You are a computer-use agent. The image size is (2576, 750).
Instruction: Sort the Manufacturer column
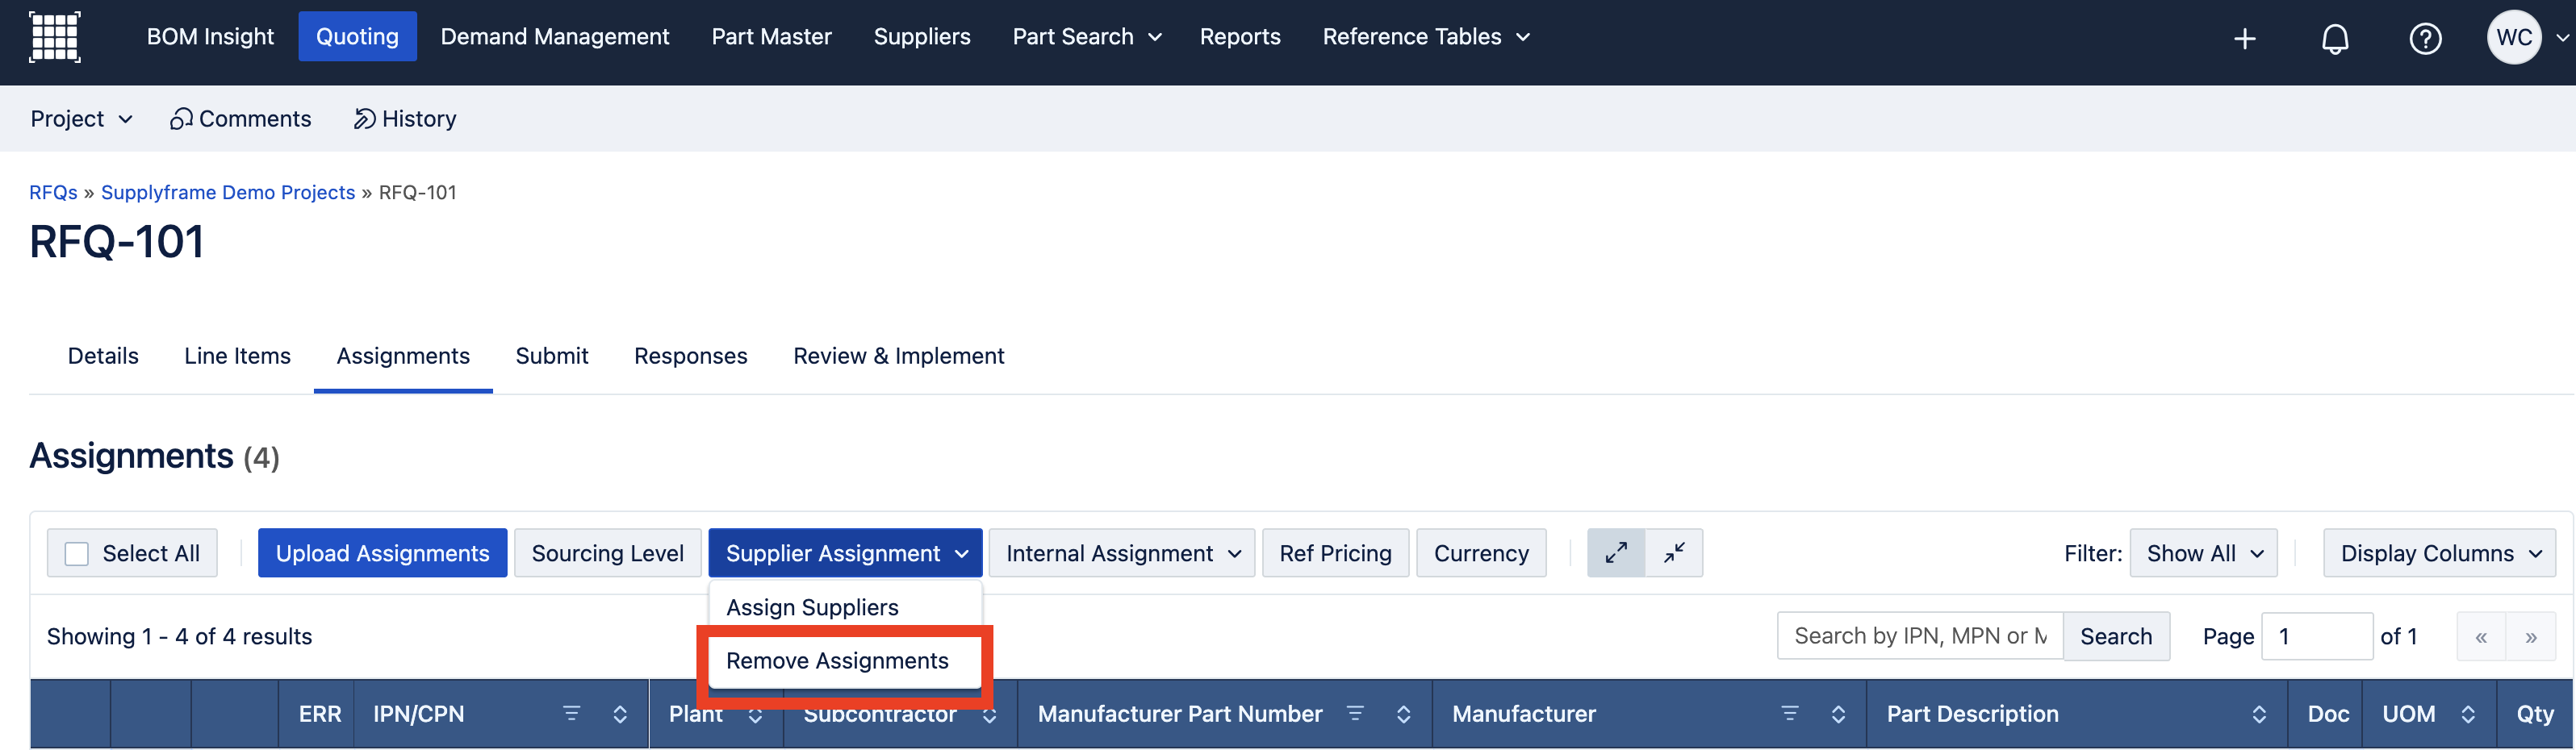pos(1838,714)
